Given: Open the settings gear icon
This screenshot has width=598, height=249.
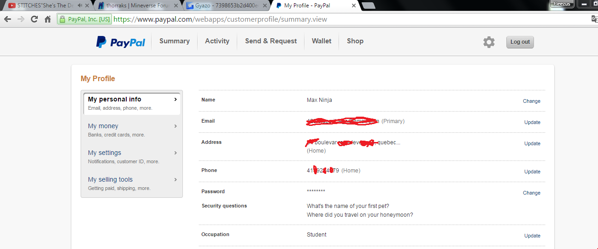Looking at the screenshot, I should [489, 42].
